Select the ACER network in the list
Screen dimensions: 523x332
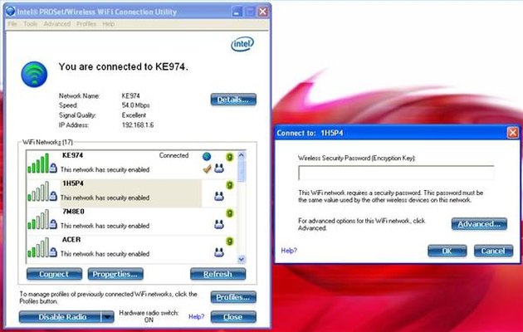(x=131, y=249)
